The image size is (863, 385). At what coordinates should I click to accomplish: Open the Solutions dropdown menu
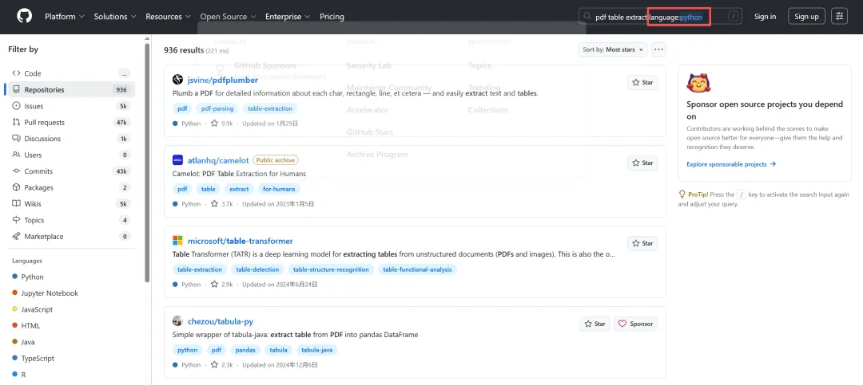pos(115,17)
